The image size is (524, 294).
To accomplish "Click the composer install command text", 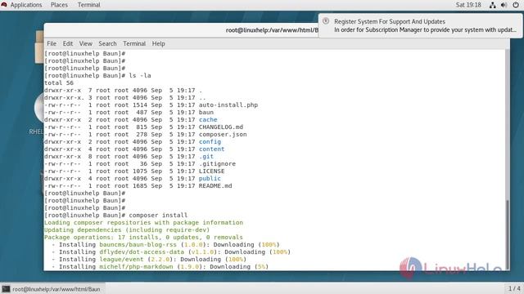I will 158,216.
